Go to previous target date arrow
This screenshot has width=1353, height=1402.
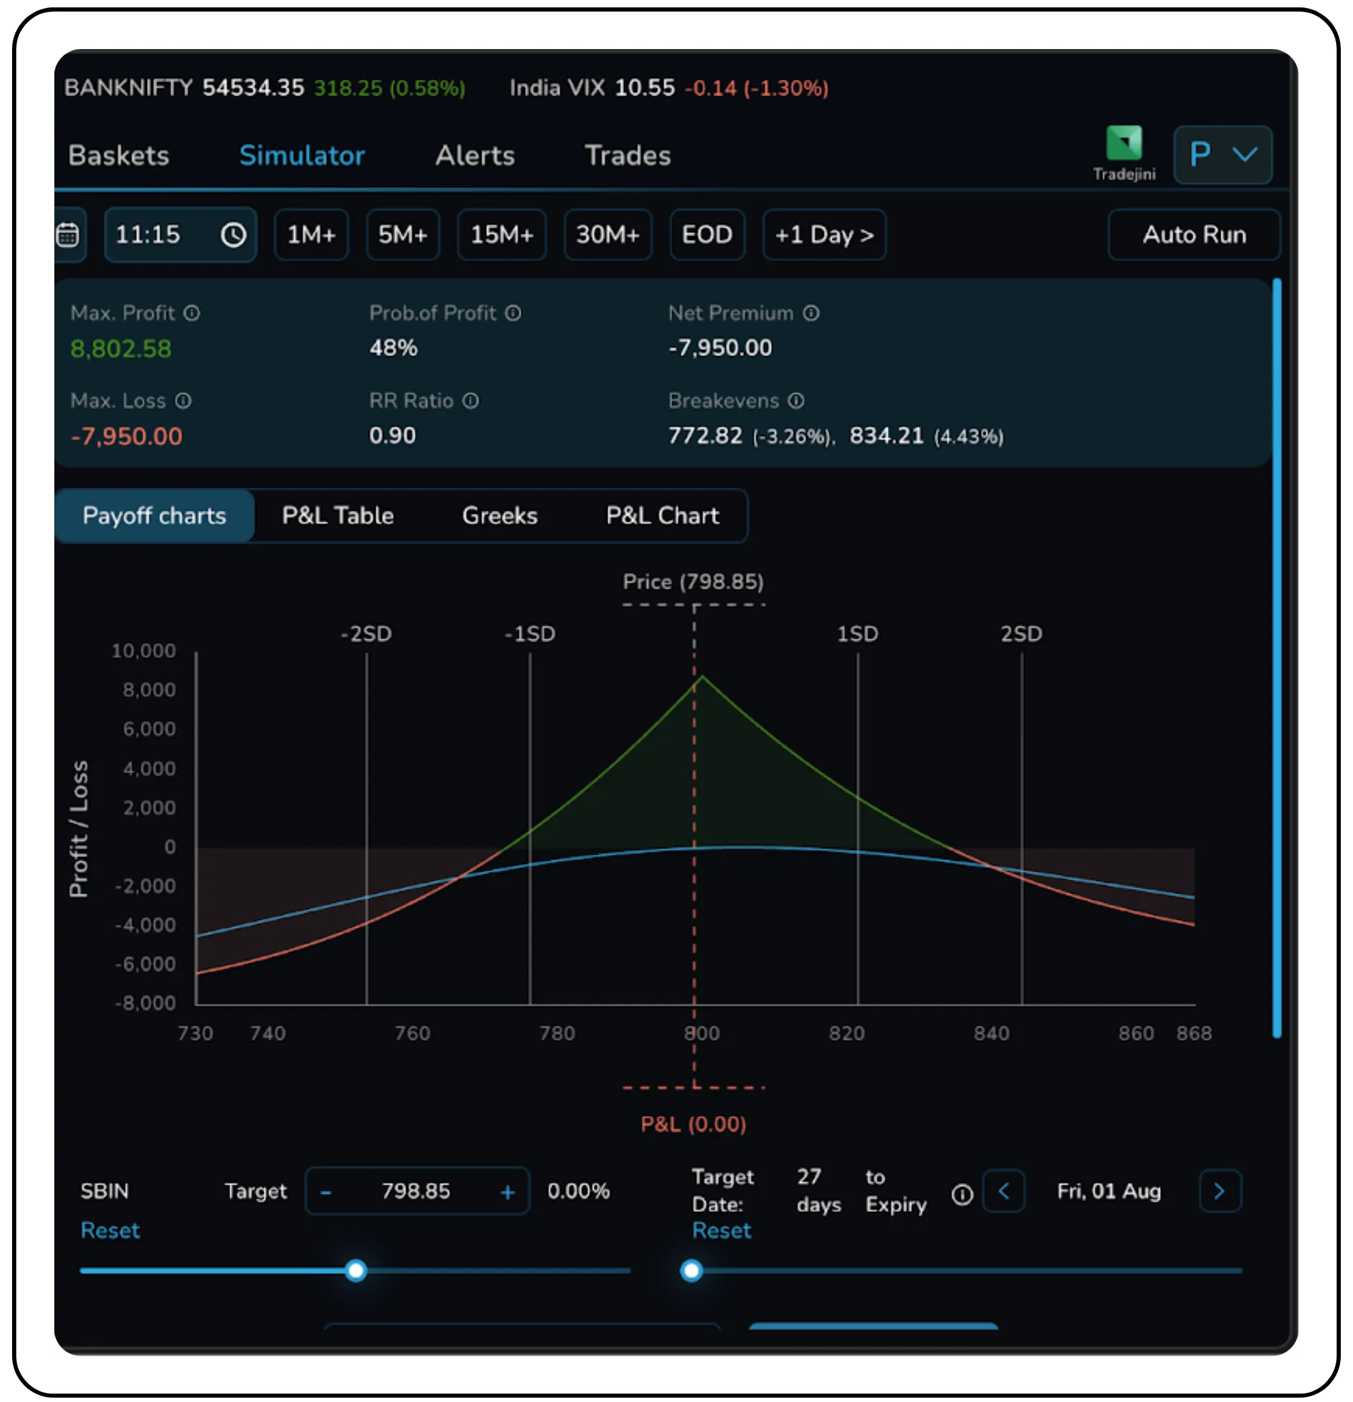[x=1003, y=1191]
